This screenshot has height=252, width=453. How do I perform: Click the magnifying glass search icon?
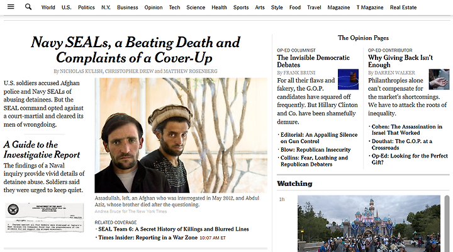click(28, 7)
